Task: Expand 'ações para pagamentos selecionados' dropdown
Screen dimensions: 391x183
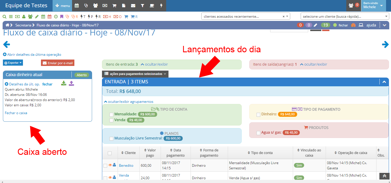Action: click(135, 74)
